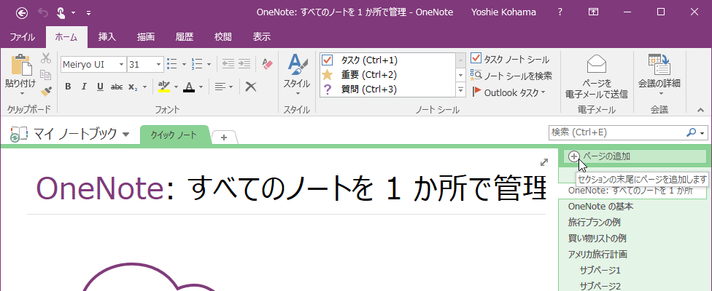Click the Paste clipboard icon
712x291 pixels.
tap(21, 65)
